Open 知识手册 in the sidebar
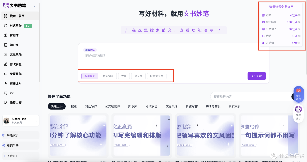The width and height of the screenshot is (307, 162). point(20,146)
